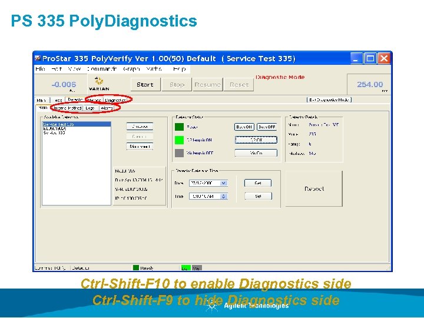Click Get button next to Date
424x318 pixels.
click(258, 183)
